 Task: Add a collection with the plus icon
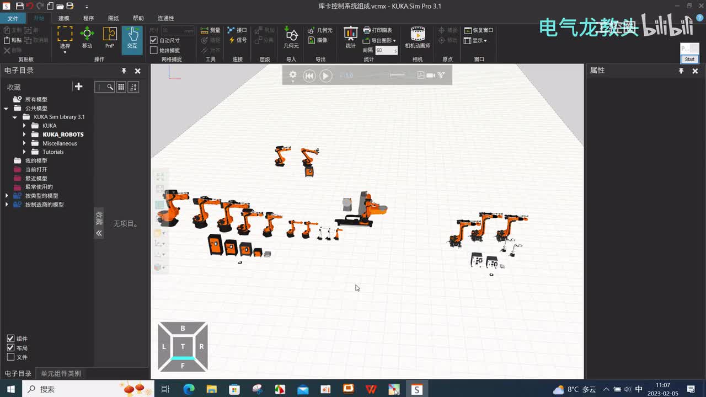78,87
